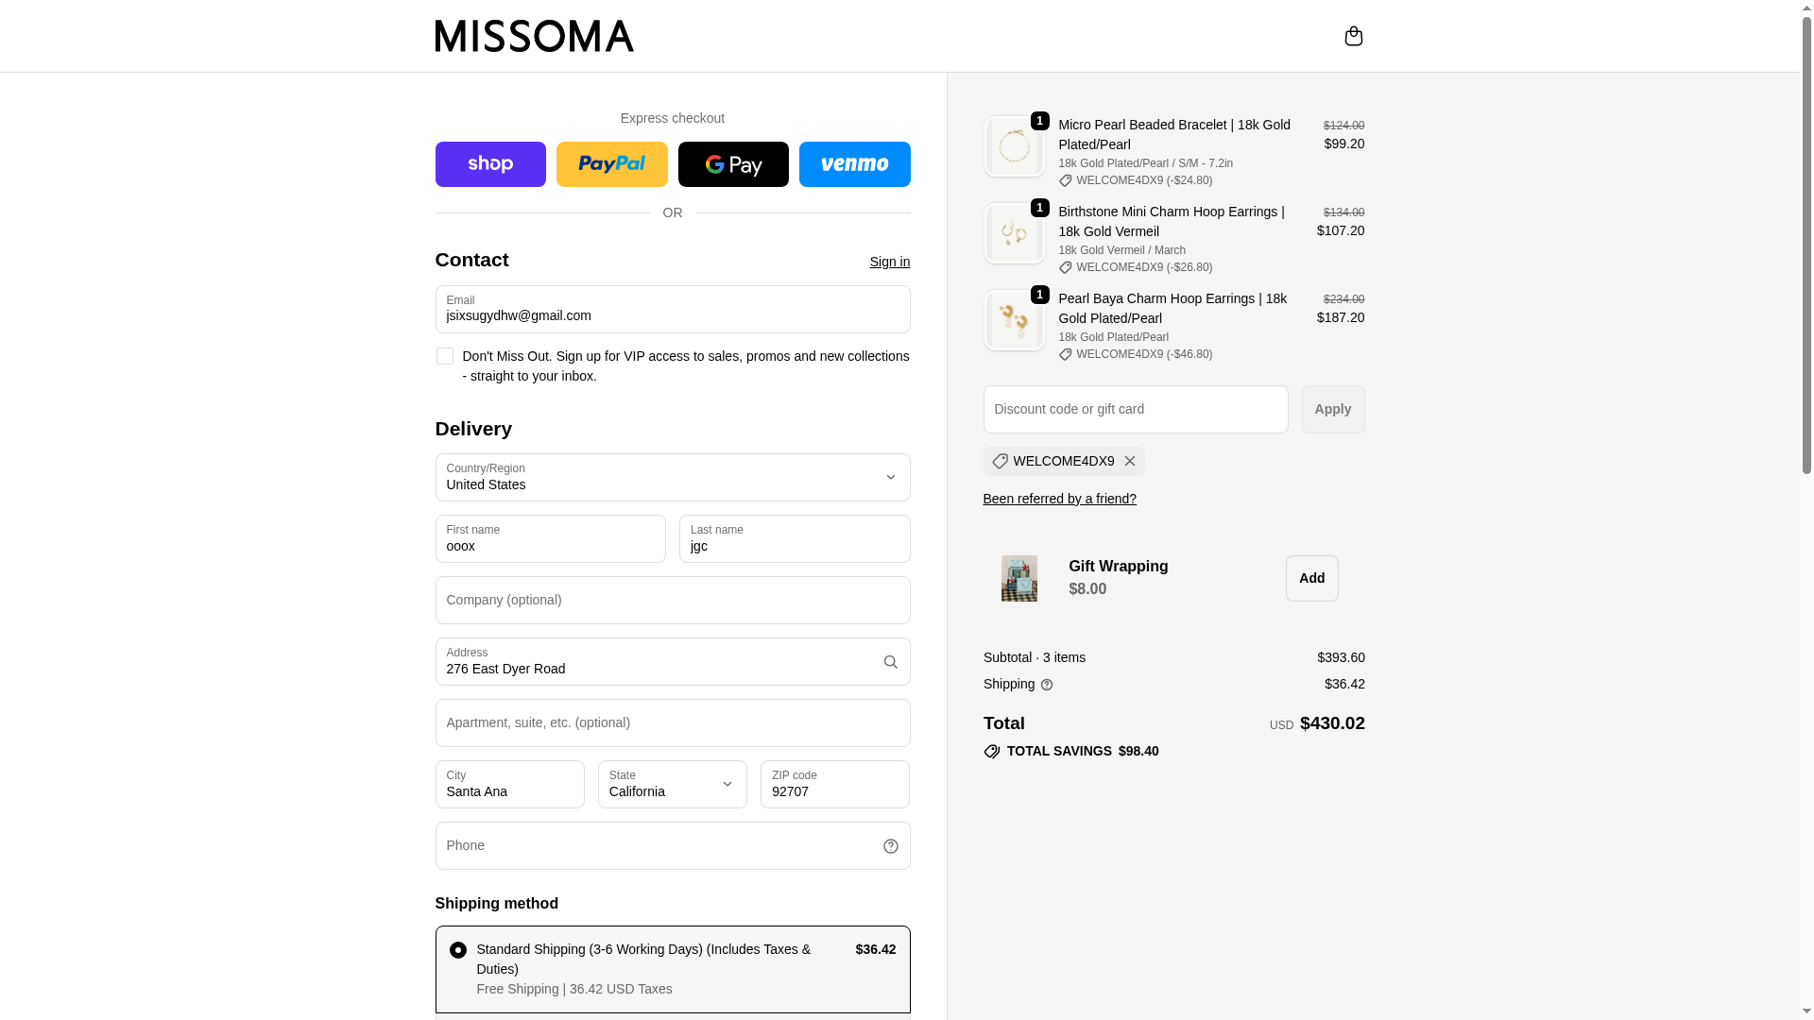Viewport: 1814px width, 1020px height.
Task: Click the Been referred by a friend link
Action: click(1059, 499)
